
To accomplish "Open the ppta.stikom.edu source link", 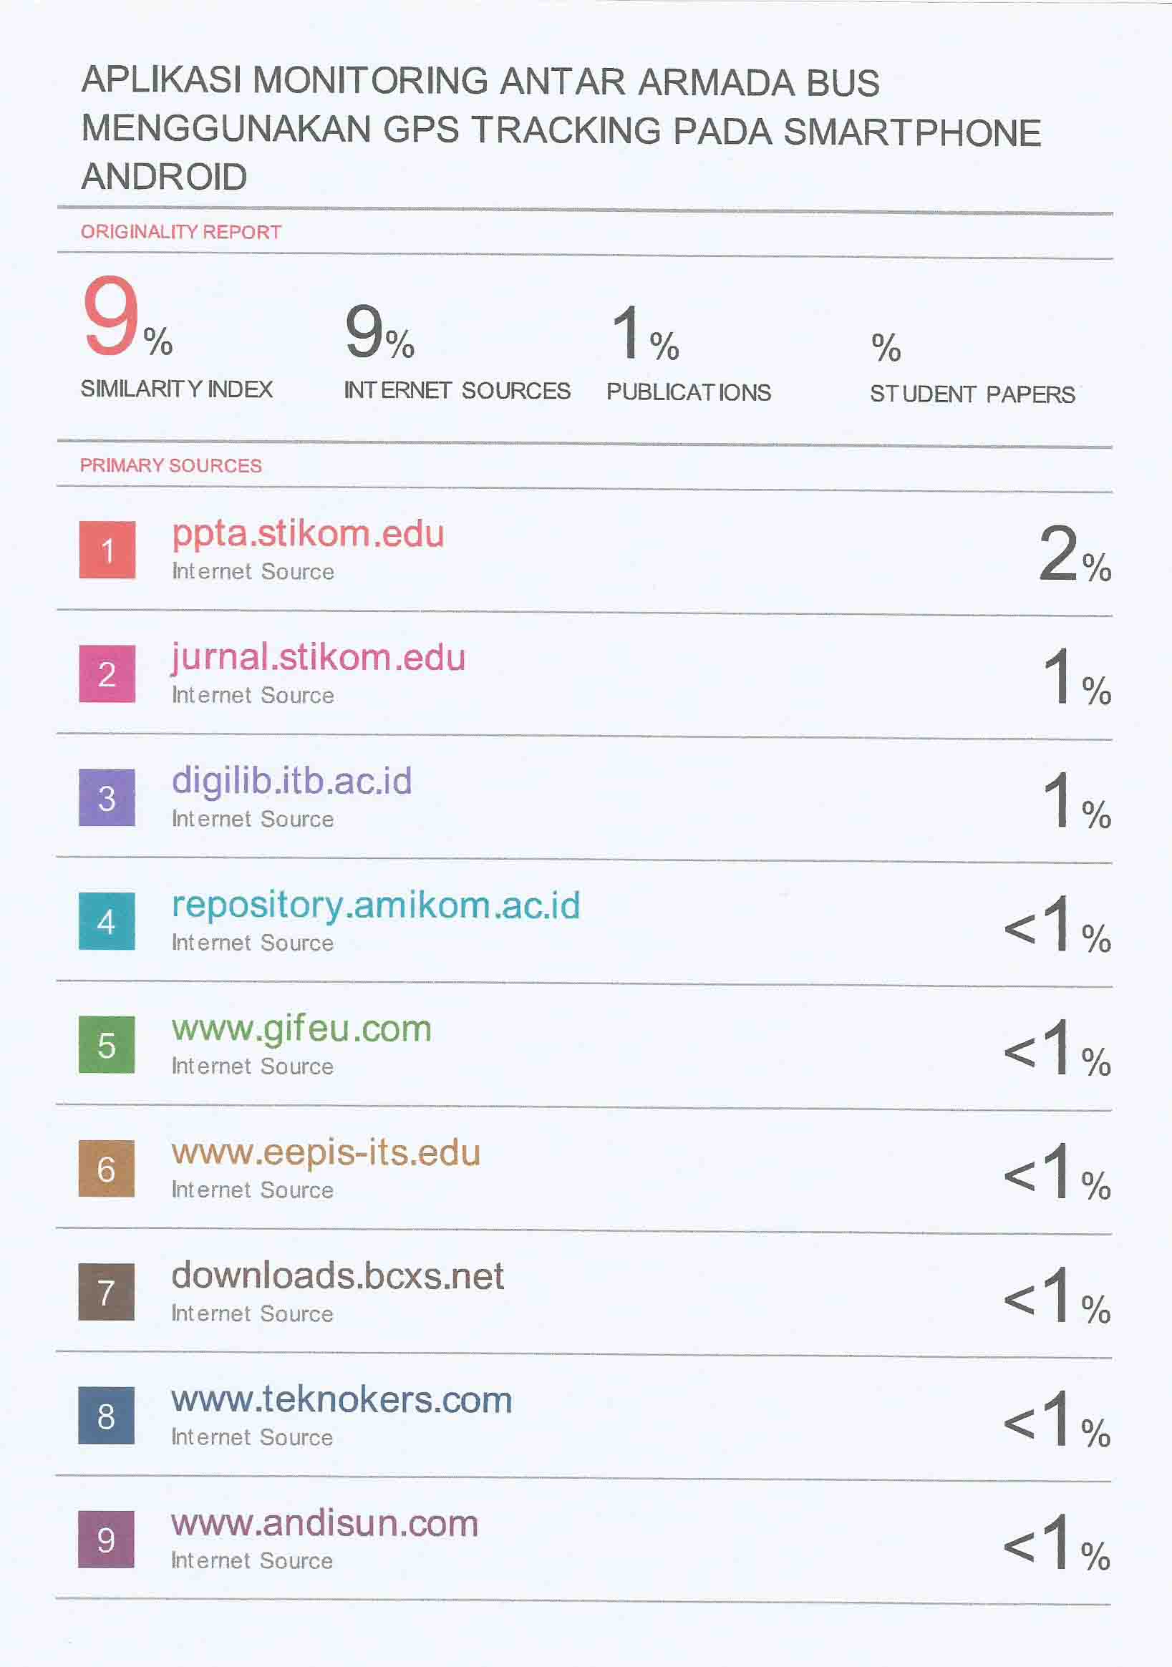I will (308, 535).
